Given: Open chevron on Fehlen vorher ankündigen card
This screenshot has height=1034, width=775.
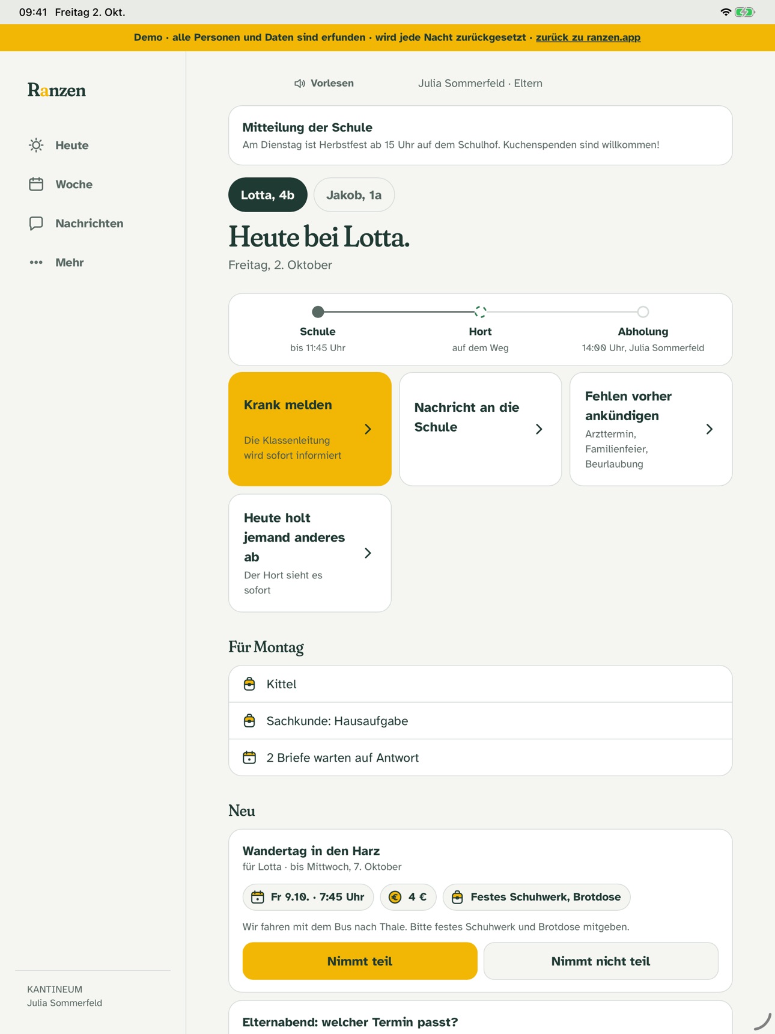Looking at the screenshot, I should tap(710, 429).
